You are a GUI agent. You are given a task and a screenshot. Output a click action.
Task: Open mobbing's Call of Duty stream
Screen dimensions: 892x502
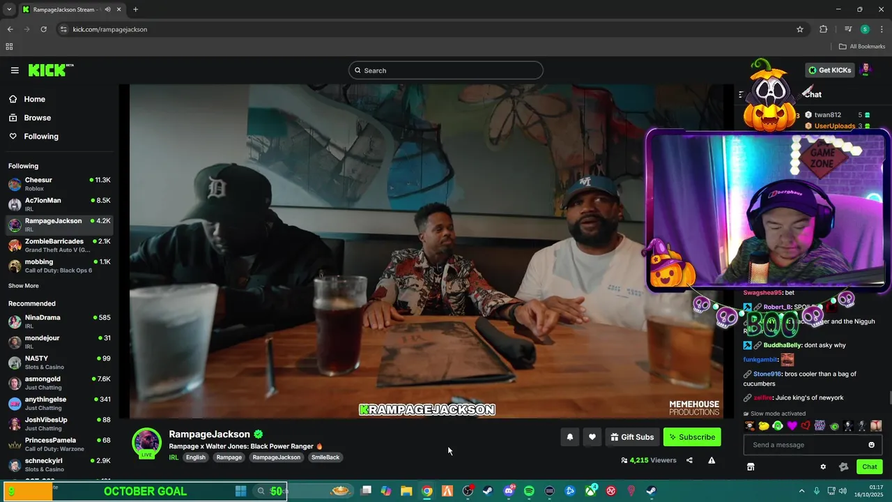click(59, 266)
